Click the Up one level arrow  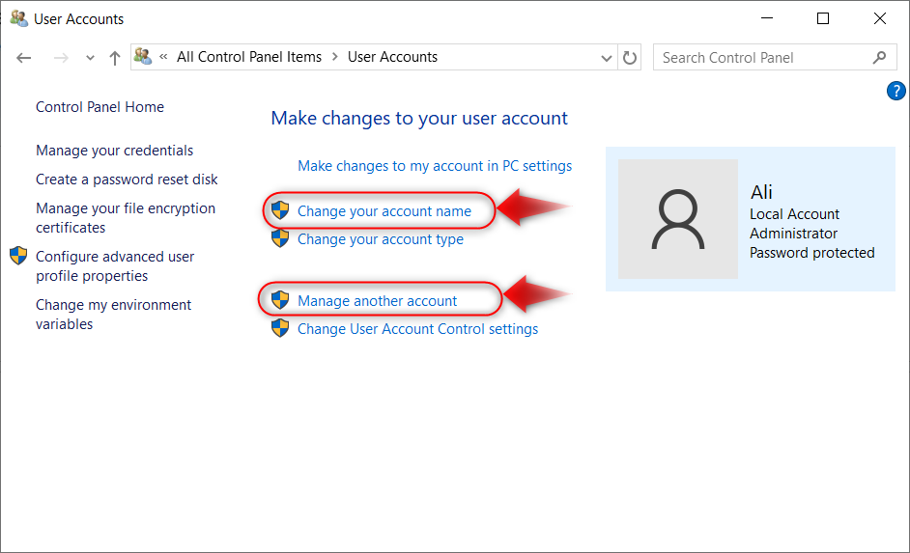114,58
